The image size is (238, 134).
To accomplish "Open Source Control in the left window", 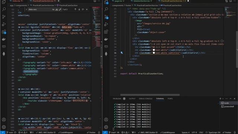I will (4, 17).
